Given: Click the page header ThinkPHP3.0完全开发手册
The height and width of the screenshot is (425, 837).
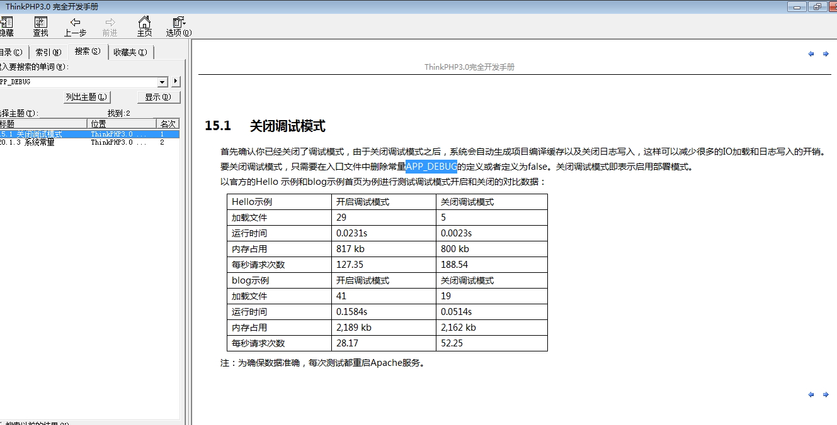Looking at the screenshot, I should pos(469,67).
